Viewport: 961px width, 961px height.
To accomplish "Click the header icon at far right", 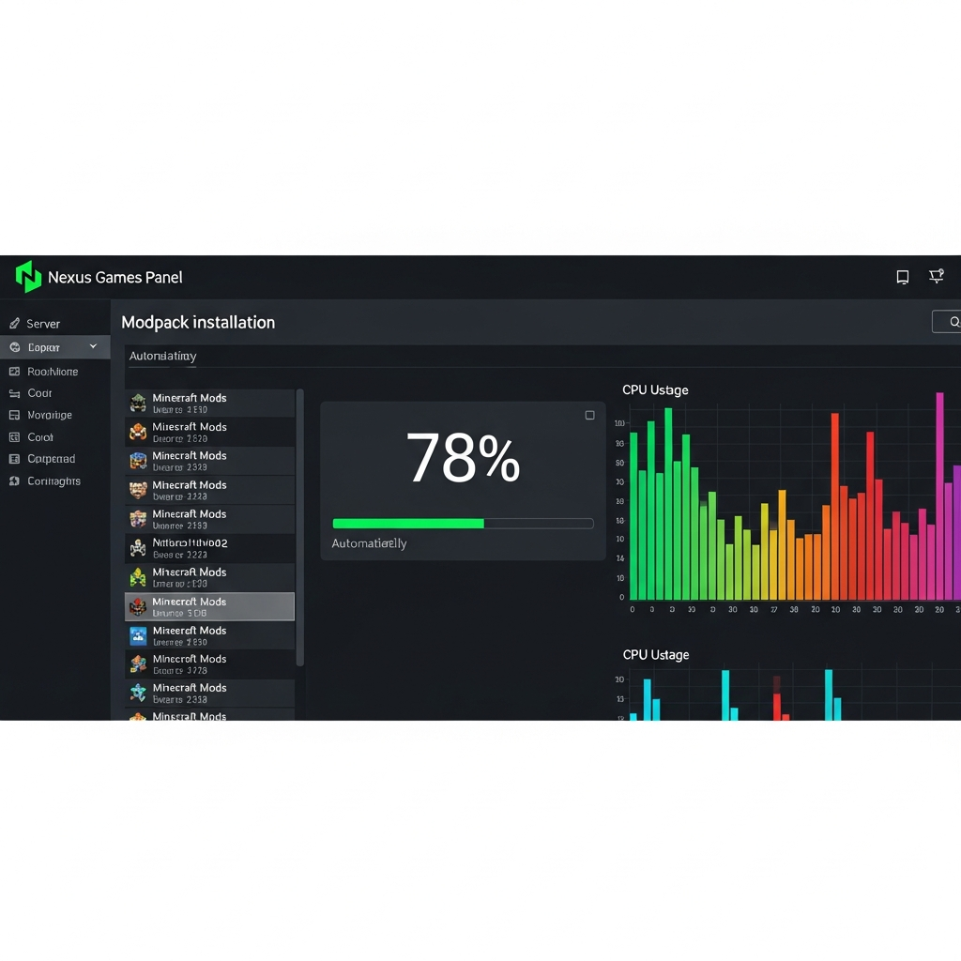I will [x=936, y=276].
